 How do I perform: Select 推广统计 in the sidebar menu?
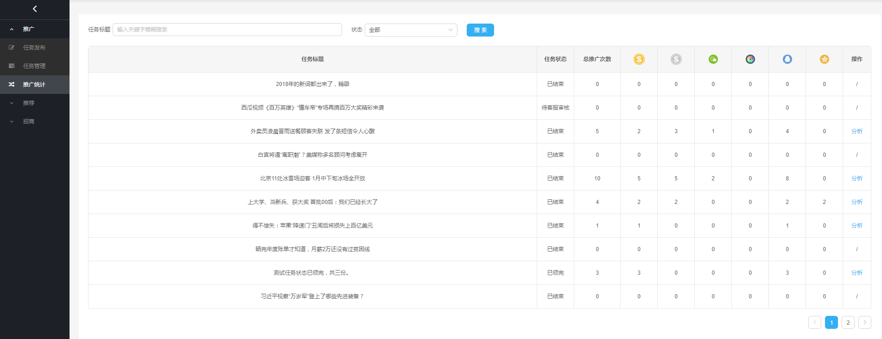click(34, 85)
